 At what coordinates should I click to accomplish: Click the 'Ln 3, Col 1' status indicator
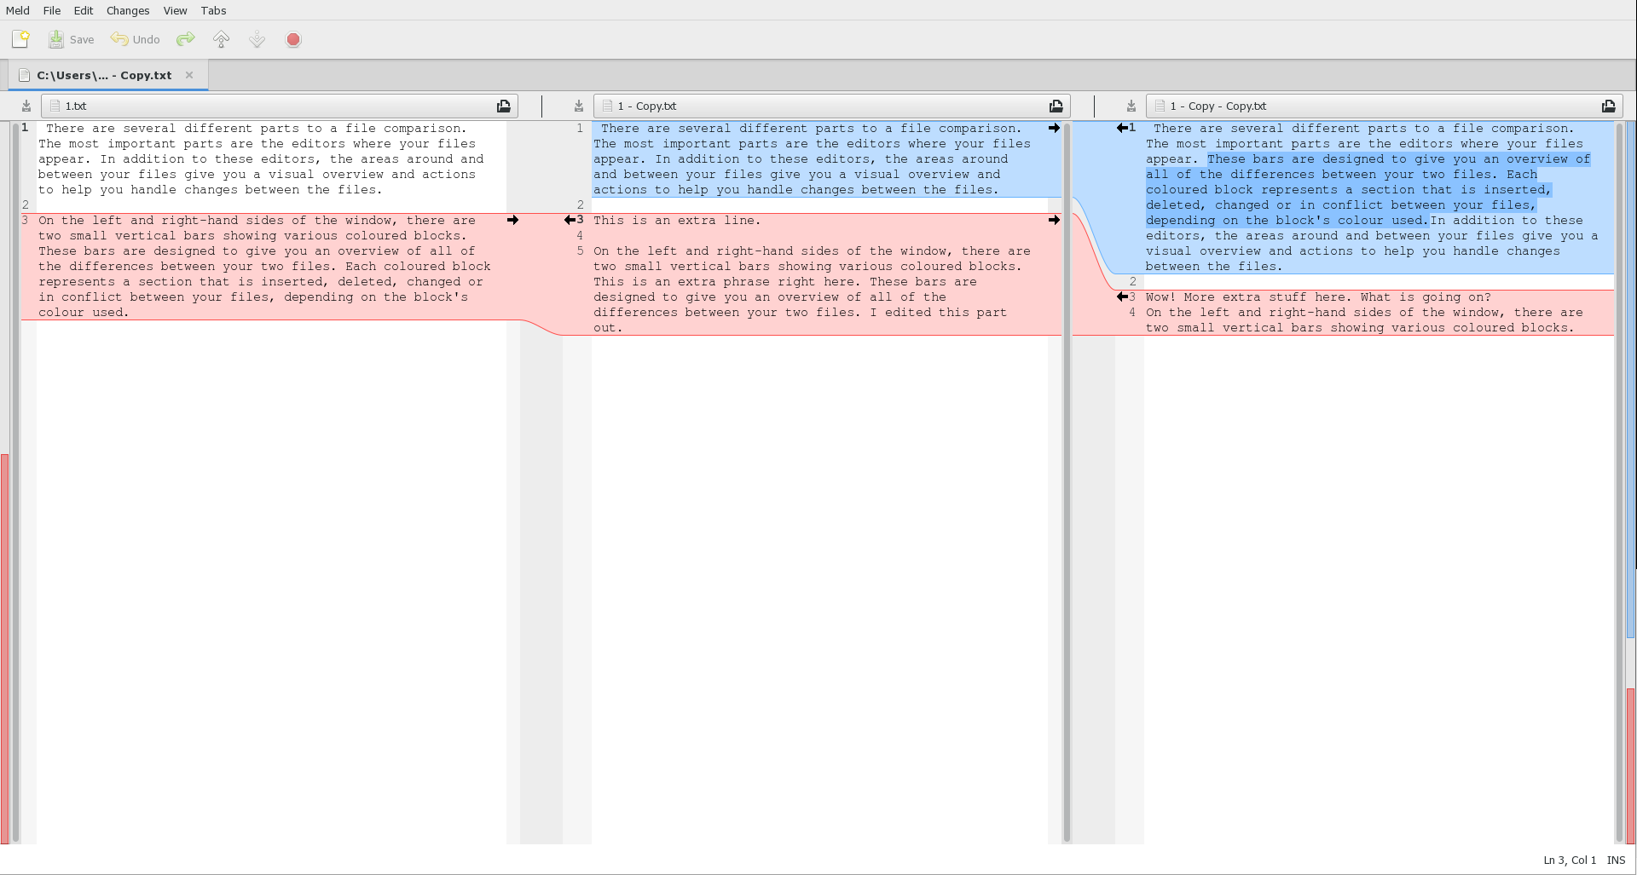(1570, 860)
